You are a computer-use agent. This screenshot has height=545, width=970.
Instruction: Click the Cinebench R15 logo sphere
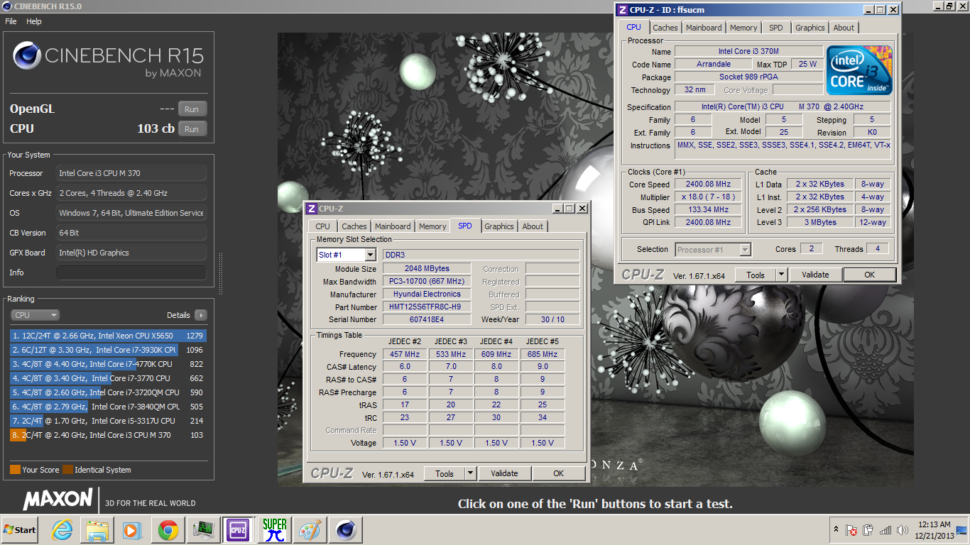pos(26,57)
